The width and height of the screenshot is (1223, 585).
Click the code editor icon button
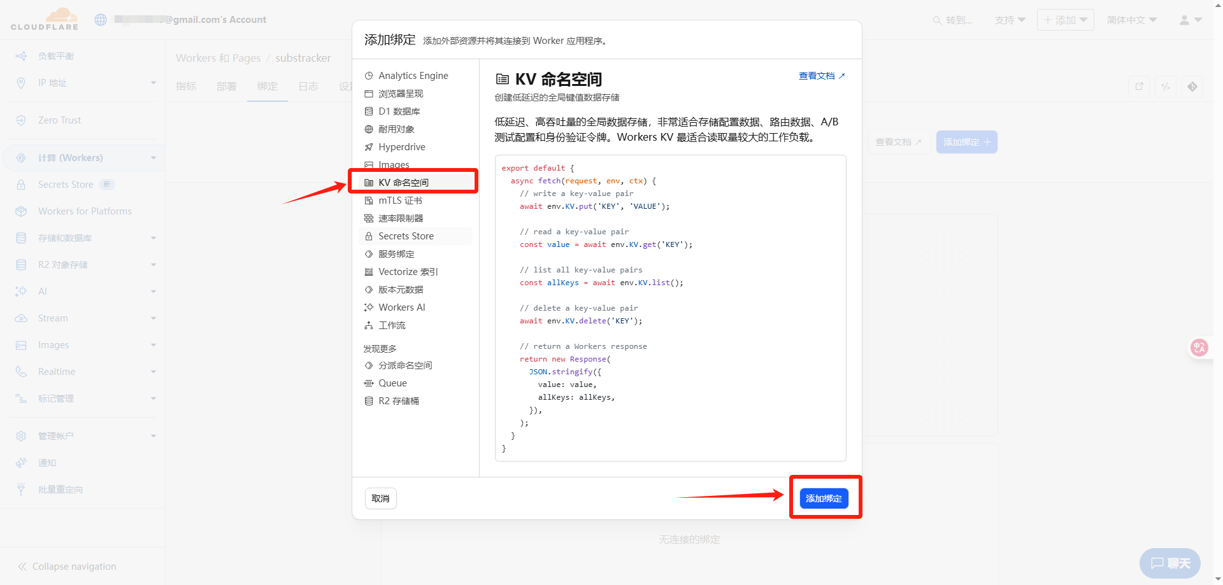(1166, 87)
